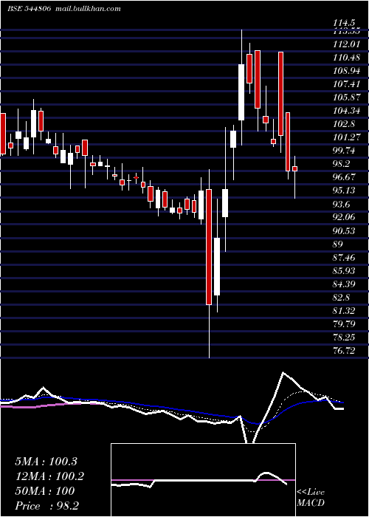Click the MACD inset chart panel
The height and width of the screenshot is (517, 369).
tap(203, 480)
